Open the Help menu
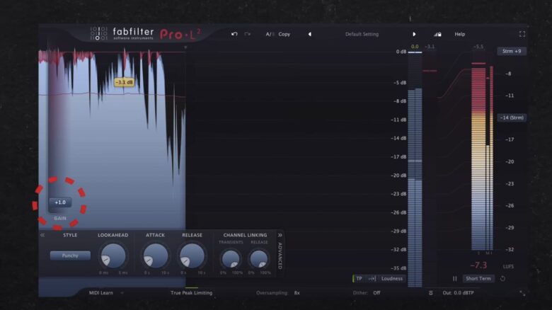Viewport: 552px width, 310px height. click(x=460, y=34)
